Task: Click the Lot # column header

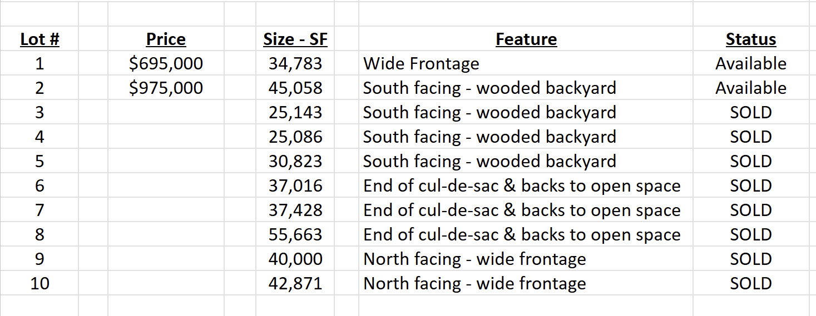Action: 39,39
